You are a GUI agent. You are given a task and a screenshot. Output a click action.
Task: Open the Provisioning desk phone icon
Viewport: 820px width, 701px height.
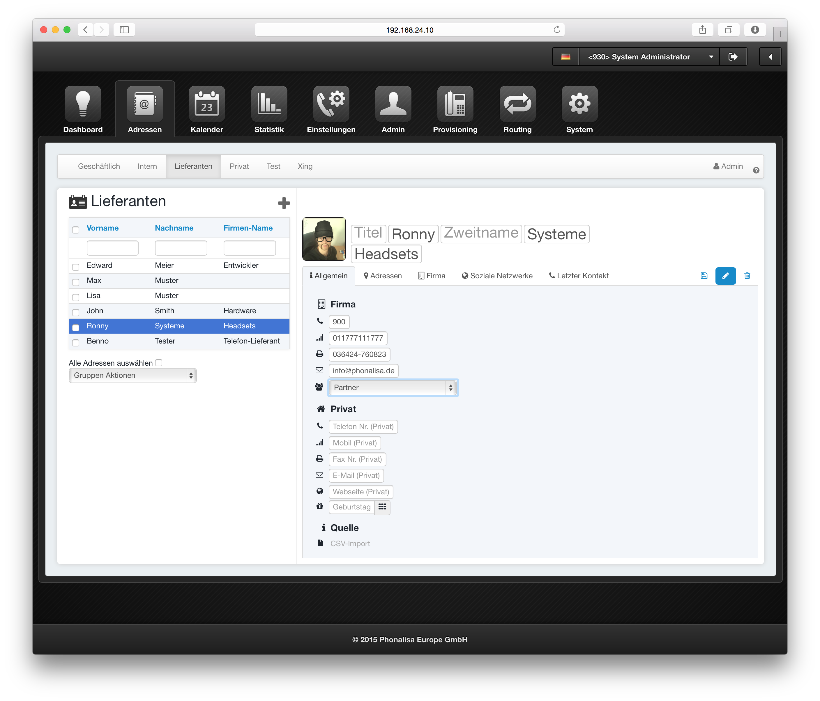pyautogui.click(x=455, y=104)
